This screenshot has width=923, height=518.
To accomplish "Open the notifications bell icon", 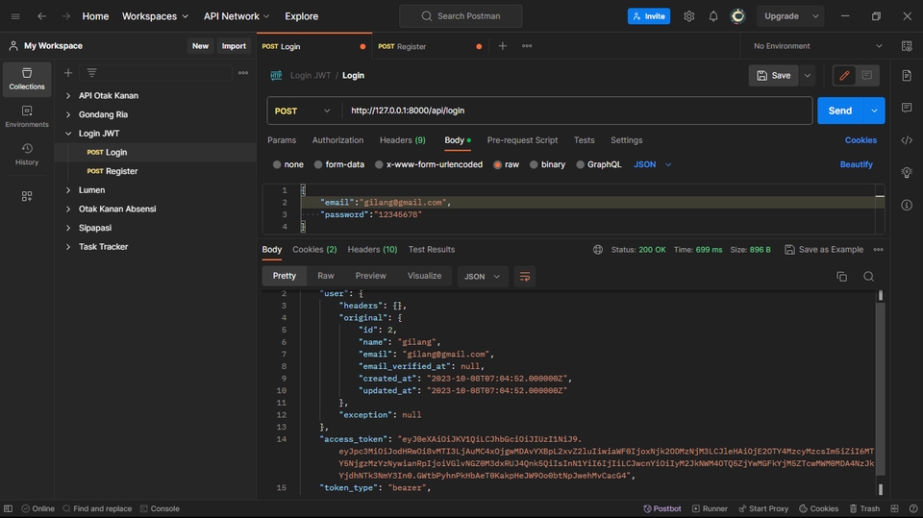I will point(713,16).
